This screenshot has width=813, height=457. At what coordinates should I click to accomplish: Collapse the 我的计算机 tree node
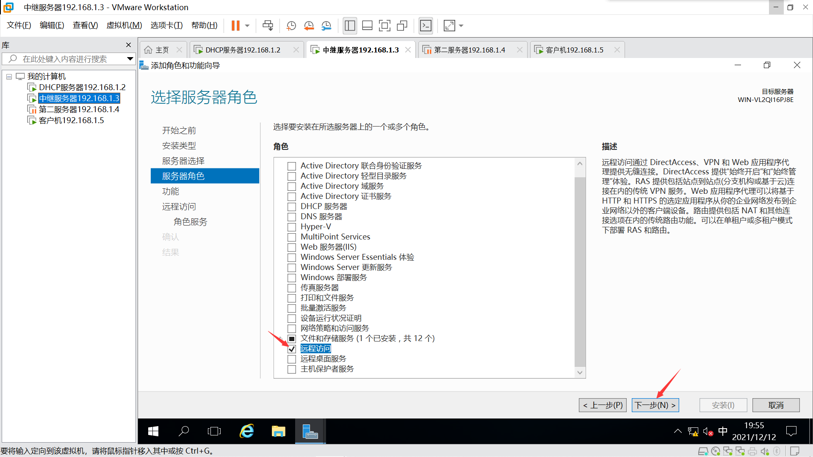tap(9, 77)
